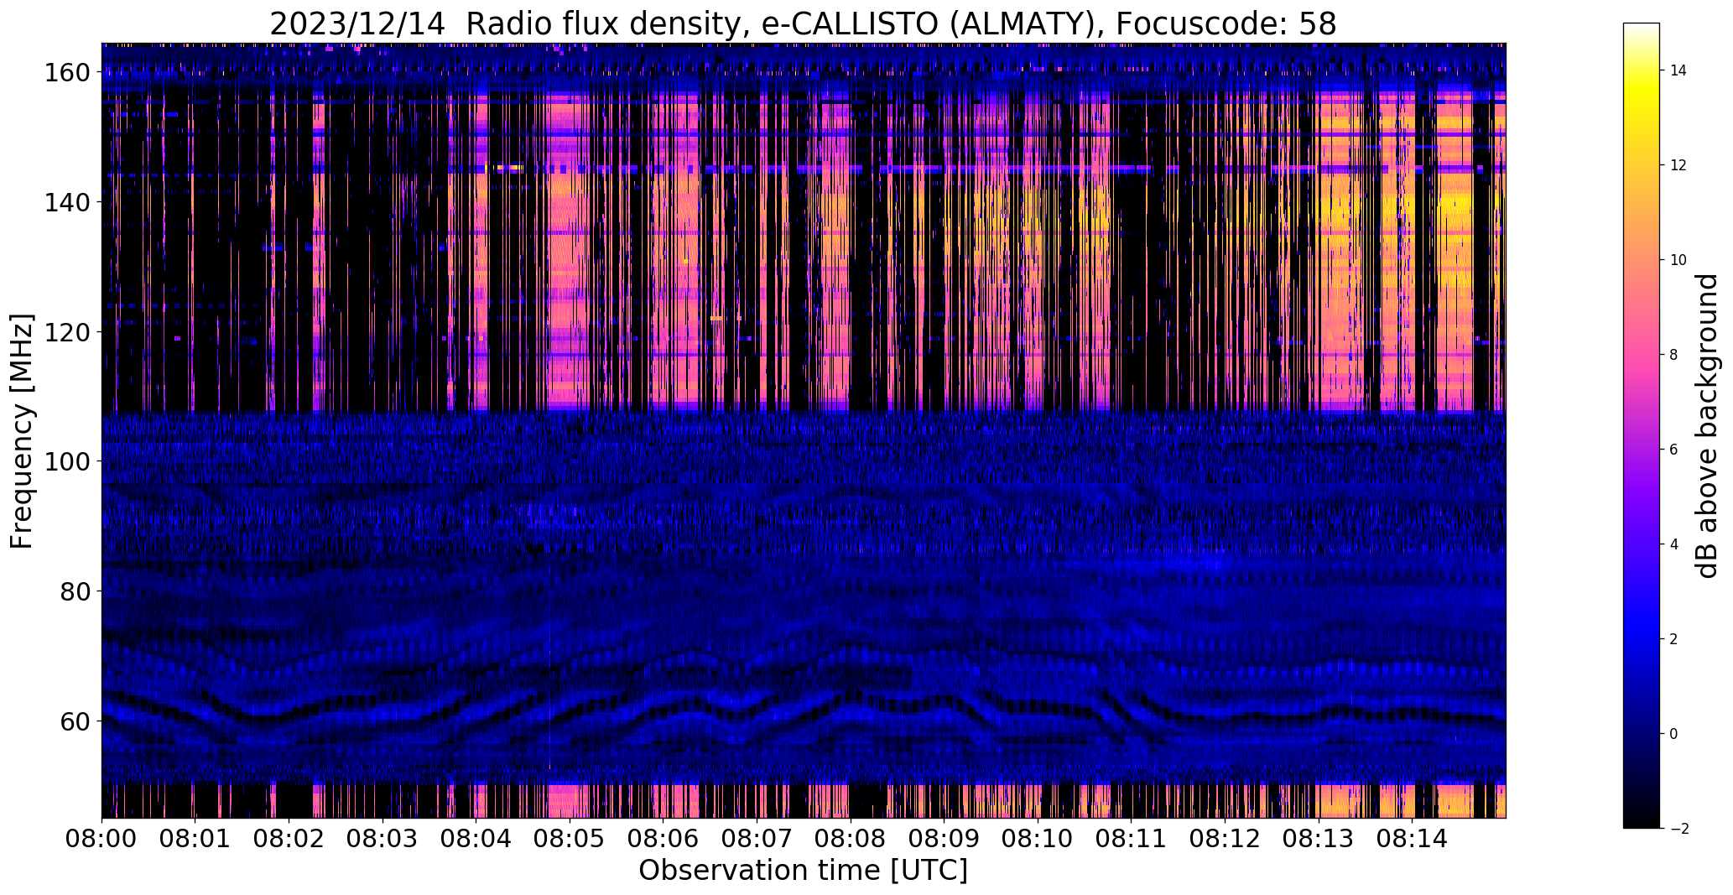Click the 08:12 time tick label

coord(1226,838)
